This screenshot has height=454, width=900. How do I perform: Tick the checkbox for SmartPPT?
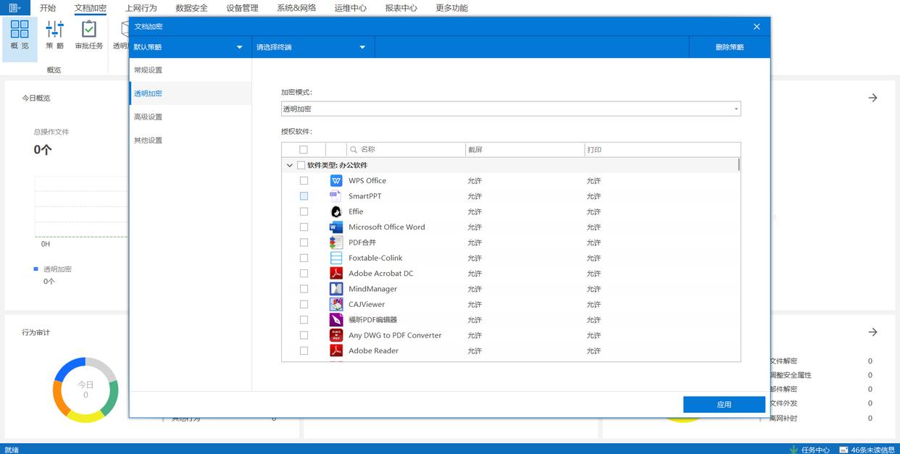pos(304,196)
